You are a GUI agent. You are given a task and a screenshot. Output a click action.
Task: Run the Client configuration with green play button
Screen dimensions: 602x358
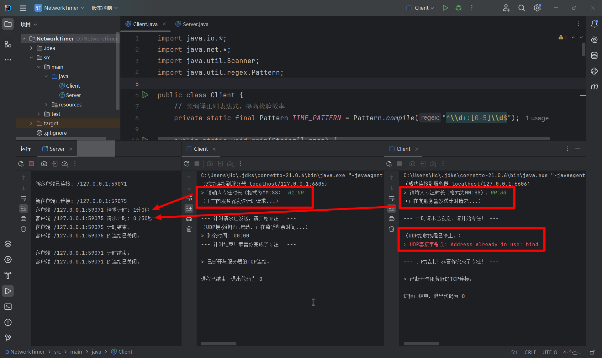445,8
